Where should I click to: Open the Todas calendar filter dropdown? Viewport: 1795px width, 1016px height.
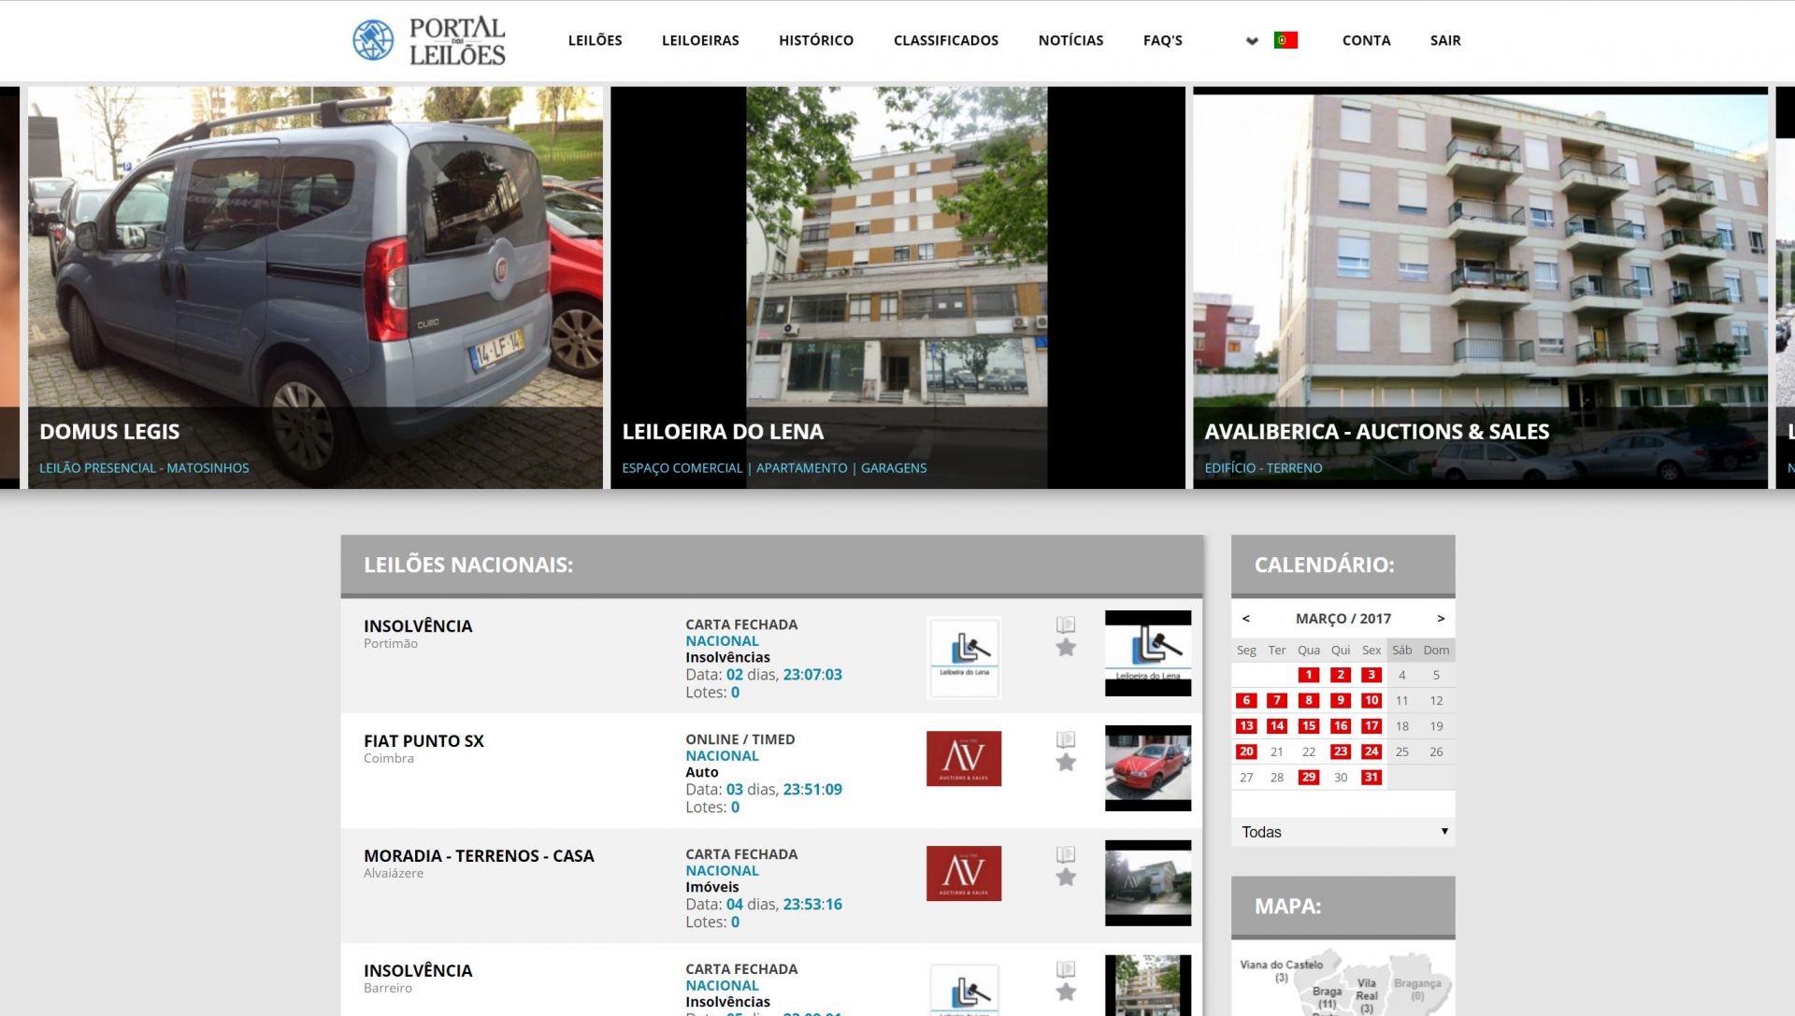[1343, 832]
